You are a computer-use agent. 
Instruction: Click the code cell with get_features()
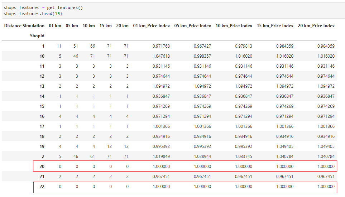click(173, 10)
